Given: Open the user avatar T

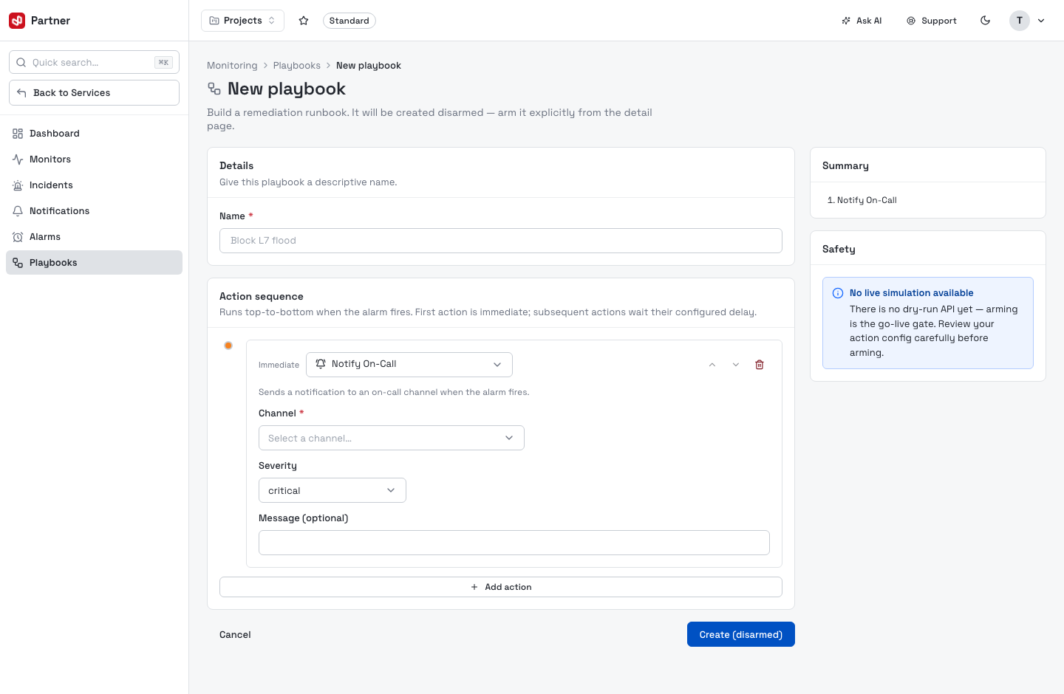Looking at the screenshot, I should 1020,21.
